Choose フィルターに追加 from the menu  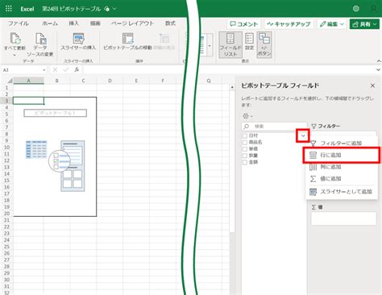click(x=342, y=143)
